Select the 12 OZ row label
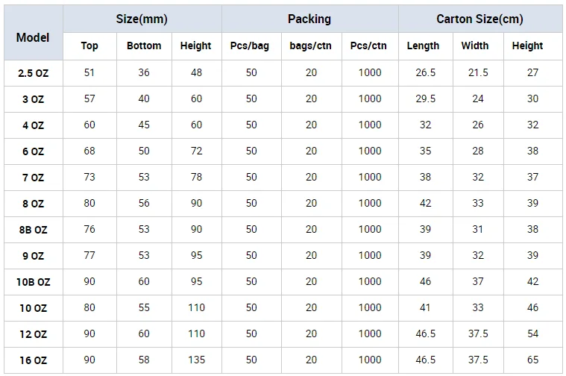This screenshot has height=376, width=566. [x=33, y=334]
